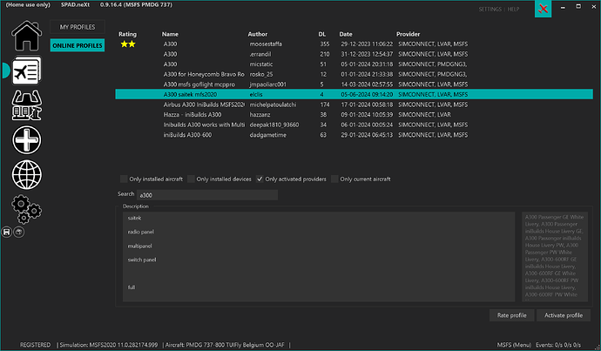Click the aircraft livery list panel
Viewport: 601px width, 351px height.
coord(555,257)
